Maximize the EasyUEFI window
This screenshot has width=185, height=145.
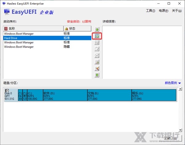coord(169,3)
